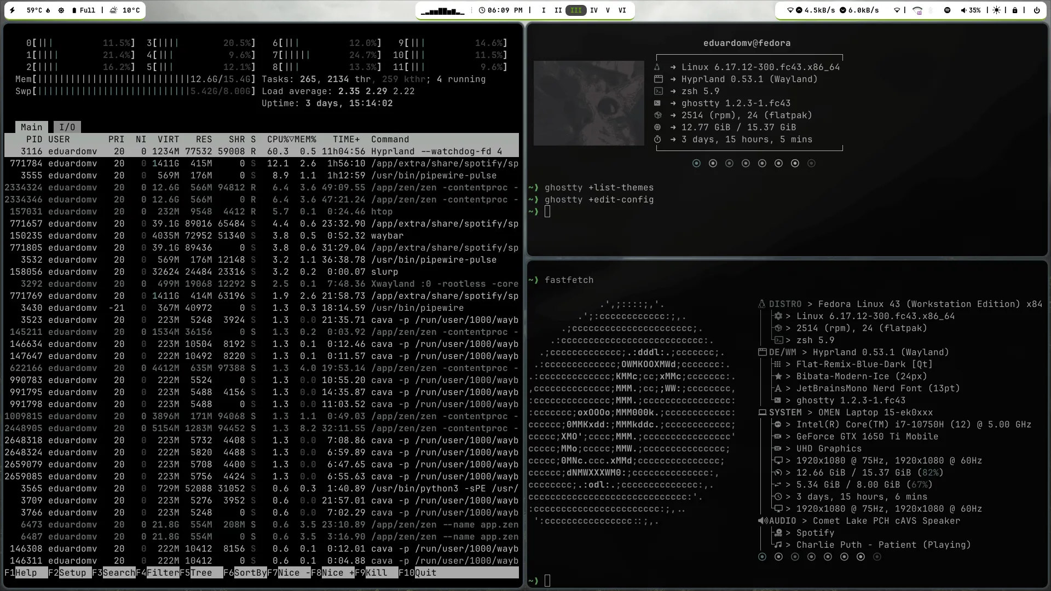Click the cava audio visualizer bars
This screenshot has width=1051, height=591.
tap(442, 11)
